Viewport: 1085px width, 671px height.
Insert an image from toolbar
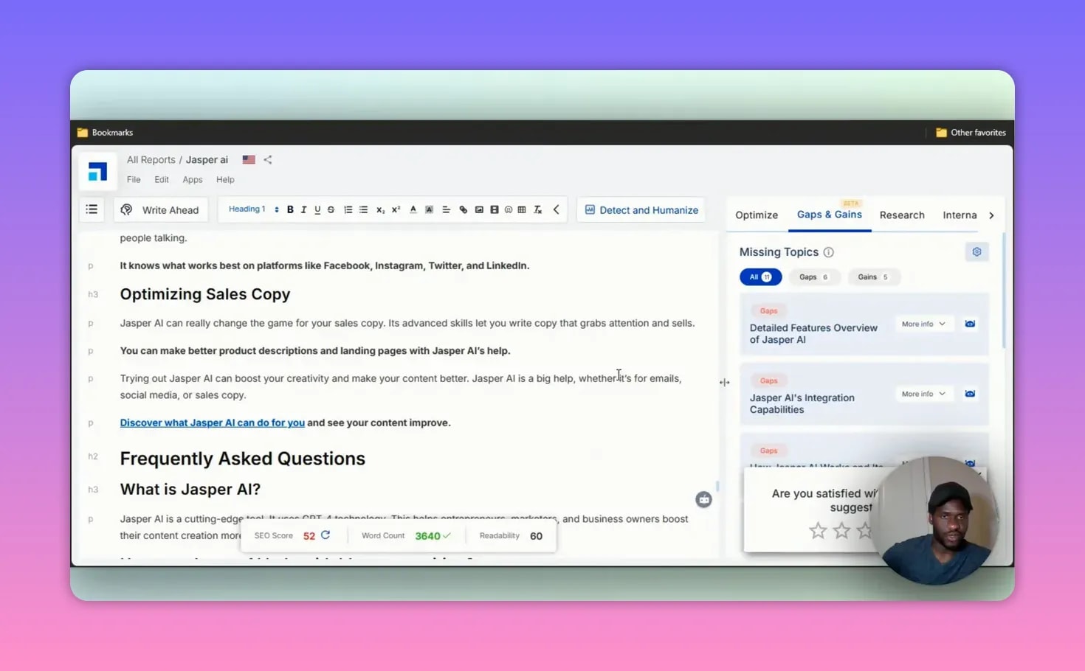(x=479, y=210)
